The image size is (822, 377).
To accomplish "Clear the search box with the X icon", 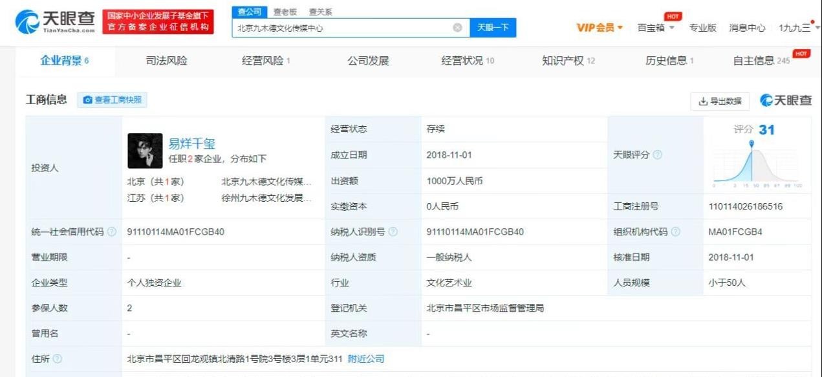I will [x=457, y=28].
